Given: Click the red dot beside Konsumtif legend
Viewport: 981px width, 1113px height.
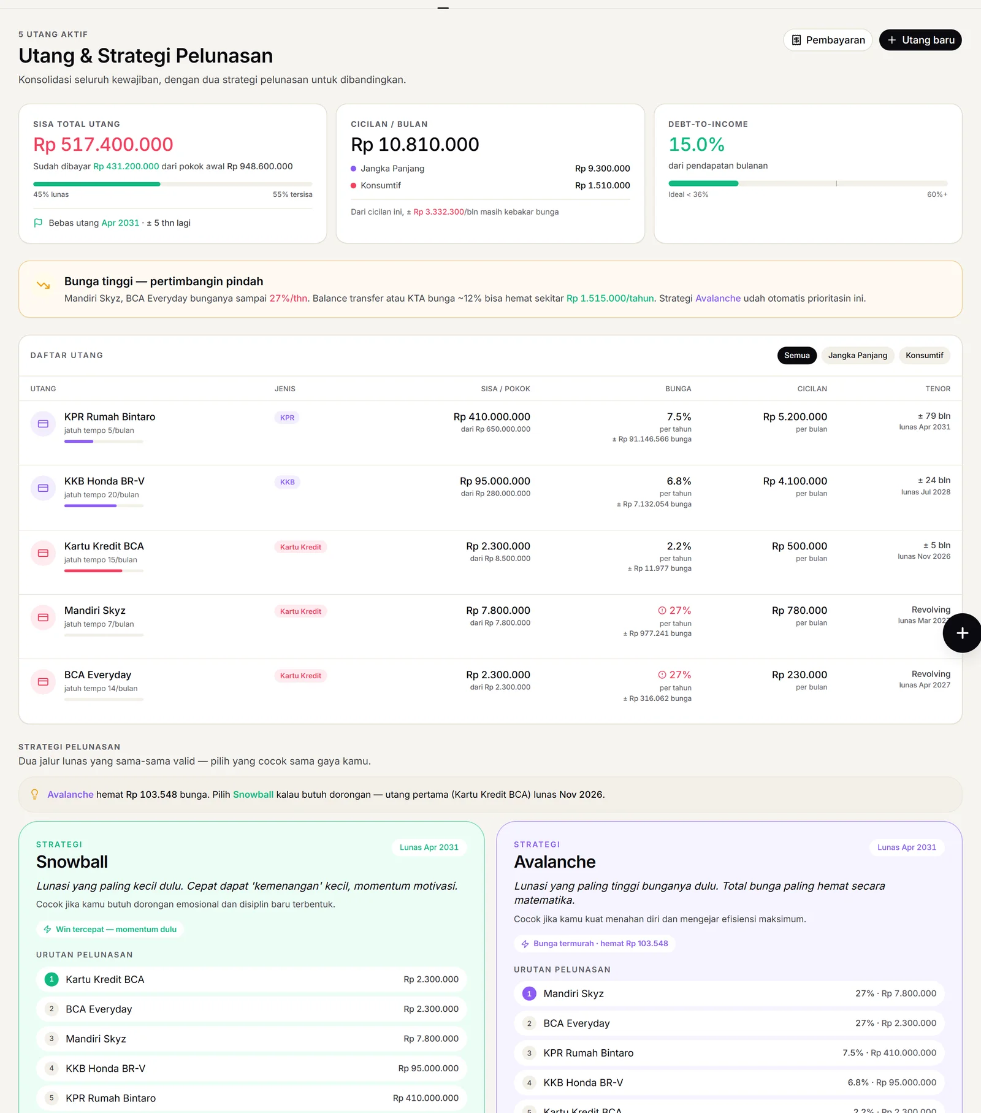Looking at the screenshot, I should click(x=353, y=185).
